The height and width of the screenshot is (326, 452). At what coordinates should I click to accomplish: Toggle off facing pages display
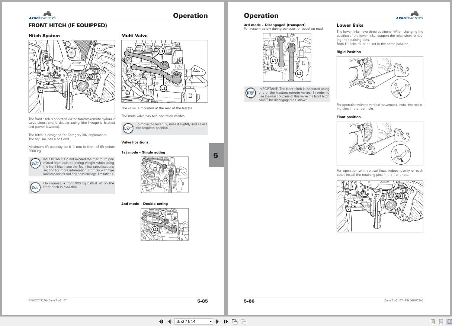tap(449, 321)
